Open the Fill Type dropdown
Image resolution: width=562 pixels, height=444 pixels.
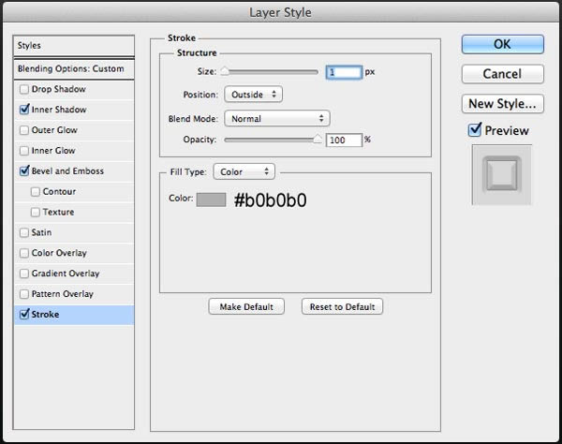tap(244, 171)
